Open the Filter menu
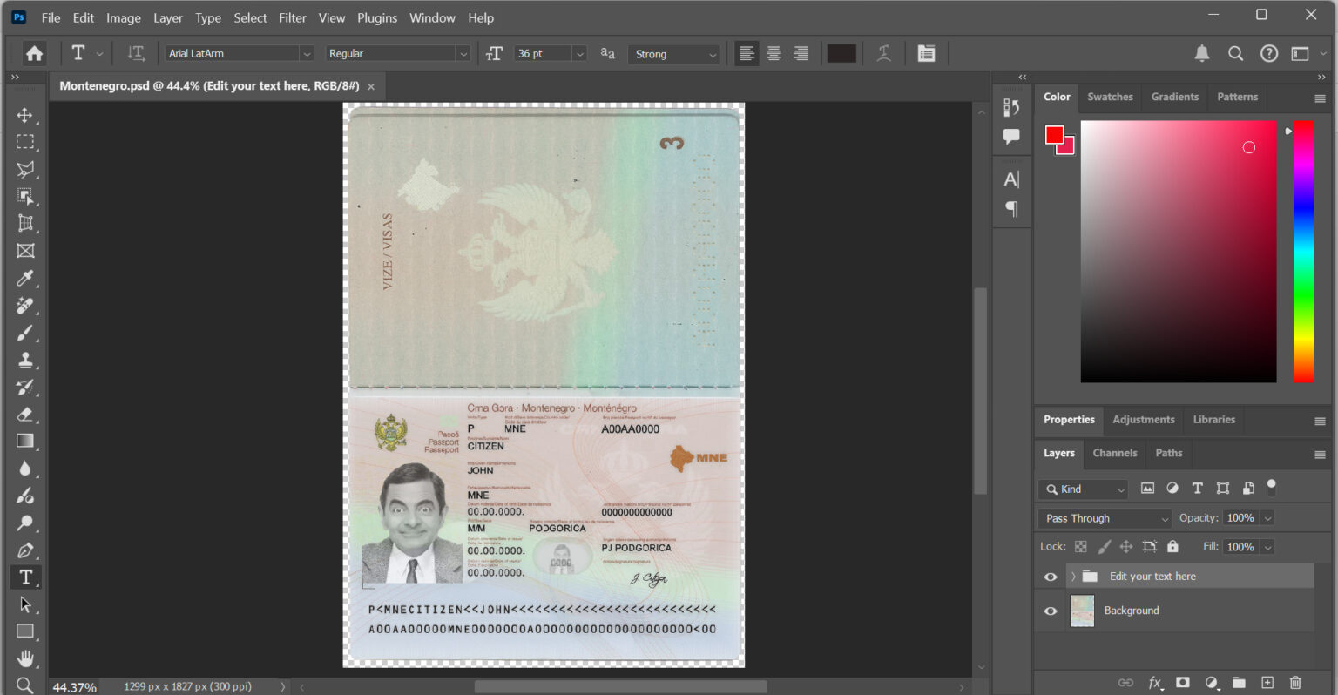Image resolution: width=1338 pixels, height=695 pixels. pos(293,17)
